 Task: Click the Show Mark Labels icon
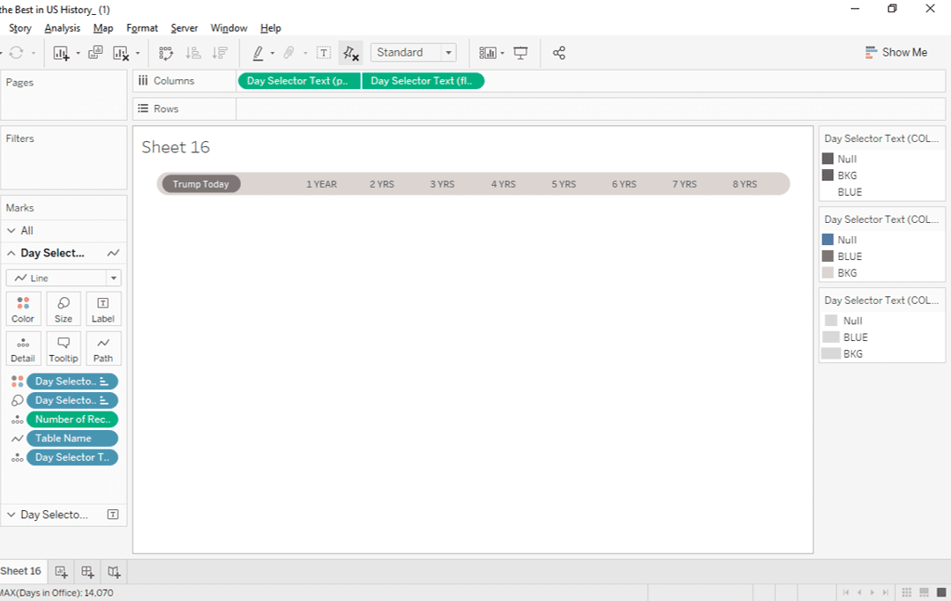324,53
